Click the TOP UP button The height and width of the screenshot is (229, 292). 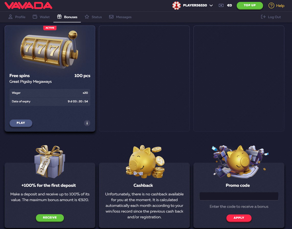pyautogui.click(x=250, y=5)
